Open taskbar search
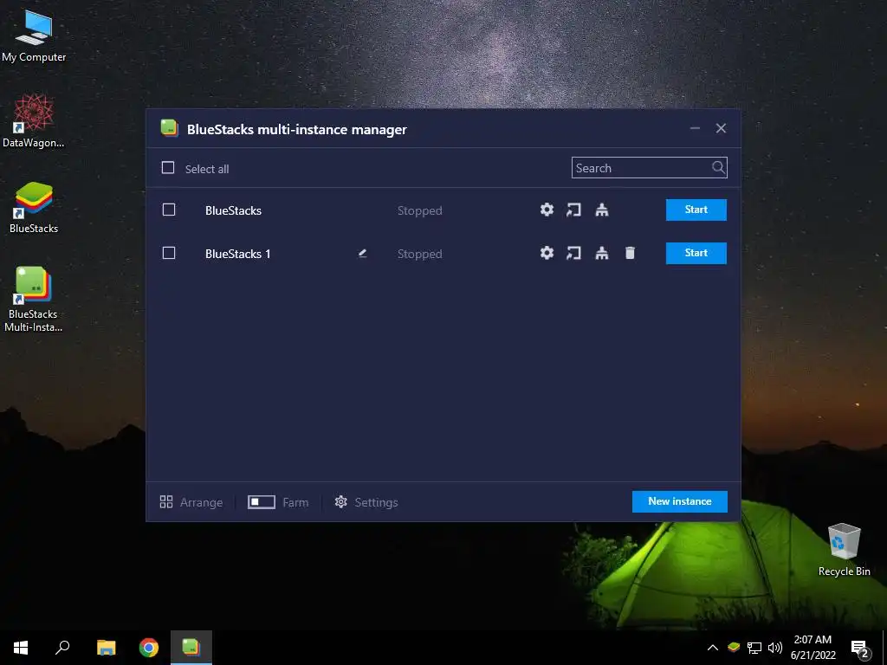The width and height of the screenshot is (887, 665). pos(62,648)
